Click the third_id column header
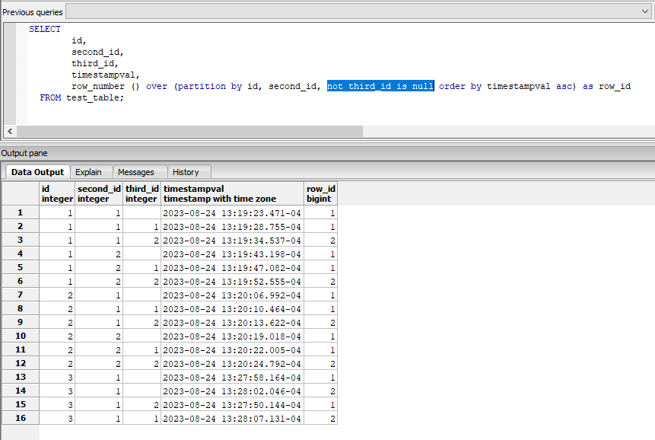The image size is (655, 440). pyautogui.click(x=141, y=193)
